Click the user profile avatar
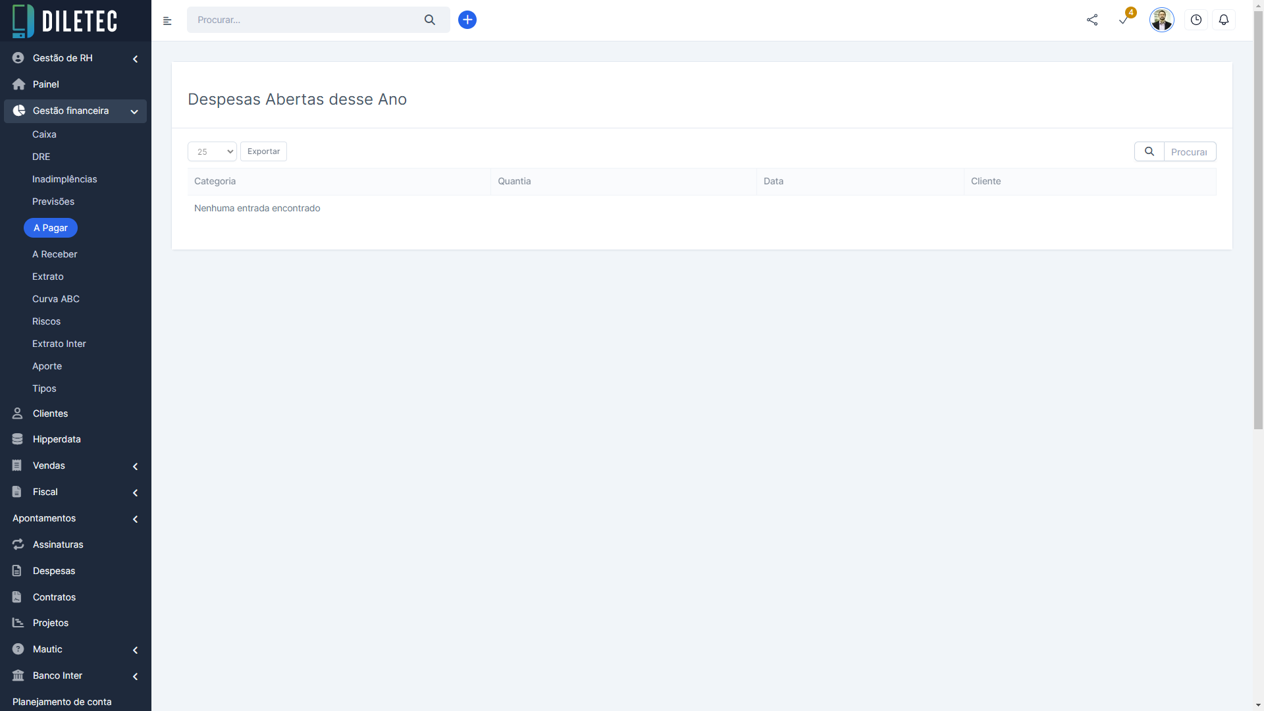 click(x=1161, y=20)
